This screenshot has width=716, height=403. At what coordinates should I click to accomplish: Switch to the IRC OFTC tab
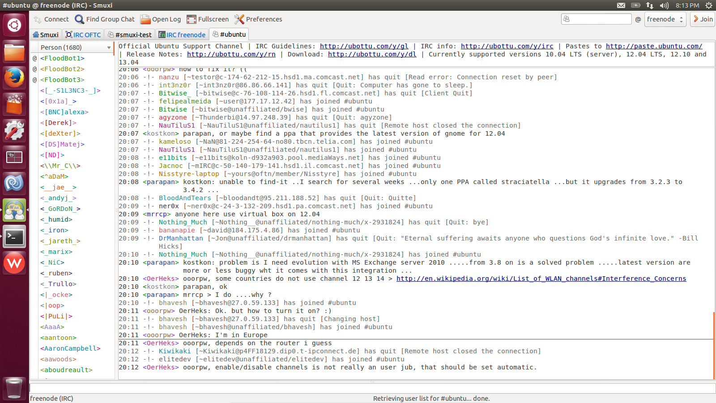(83, 34)
